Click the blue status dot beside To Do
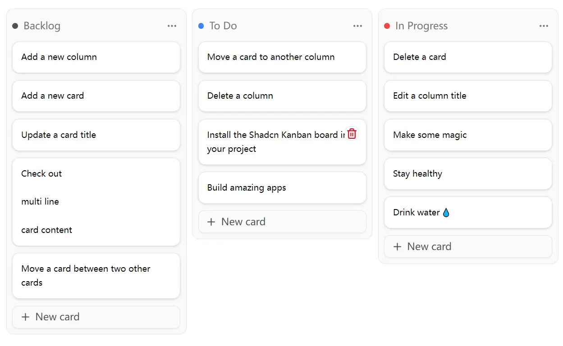Screen dimensions: 563x346 201,26
